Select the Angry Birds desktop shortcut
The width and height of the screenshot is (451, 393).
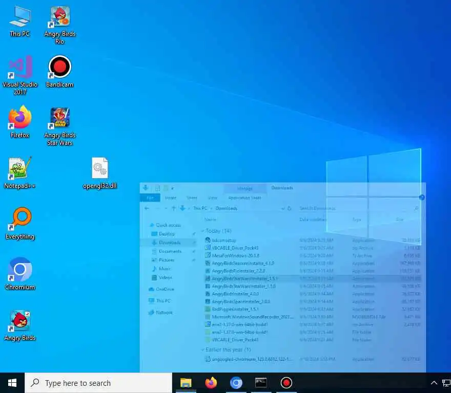coord(20,325)
